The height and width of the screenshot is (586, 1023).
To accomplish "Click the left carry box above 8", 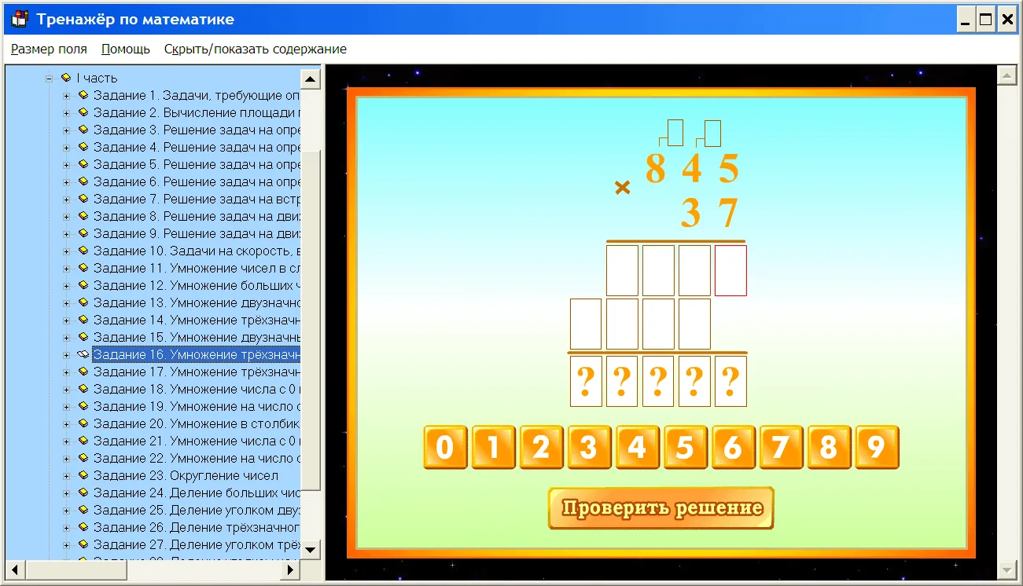I will [675, 133].
